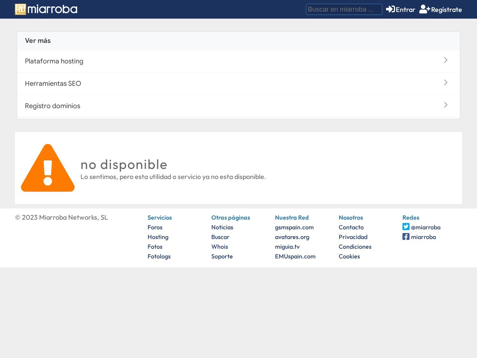Open the Condiciones footer link
The height and width of the screenshot is (358, 477).
point(355,246)
